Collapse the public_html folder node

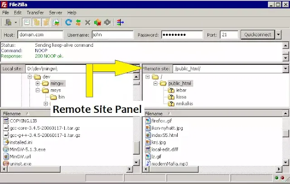(155, 83)
